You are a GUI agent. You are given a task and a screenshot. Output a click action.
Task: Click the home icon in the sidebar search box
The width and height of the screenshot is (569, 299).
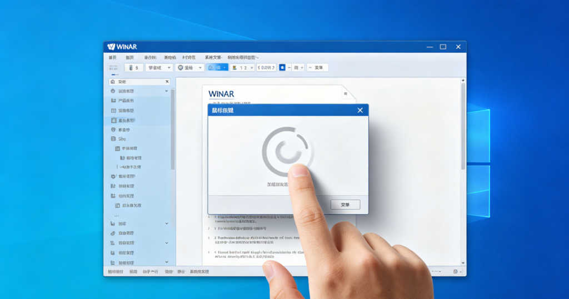113,82
